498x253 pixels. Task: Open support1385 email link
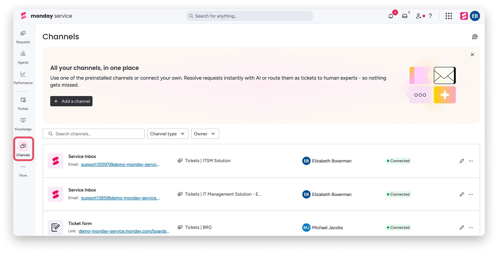120,198
